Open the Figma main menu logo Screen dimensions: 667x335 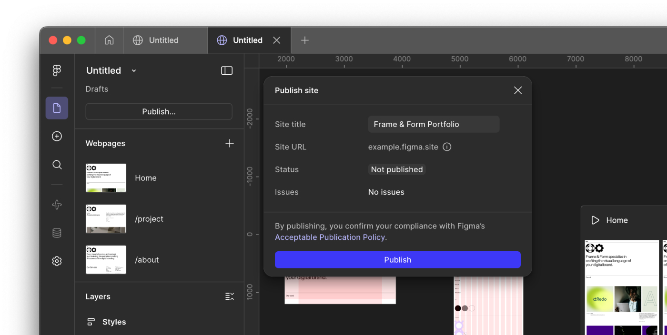57,70
